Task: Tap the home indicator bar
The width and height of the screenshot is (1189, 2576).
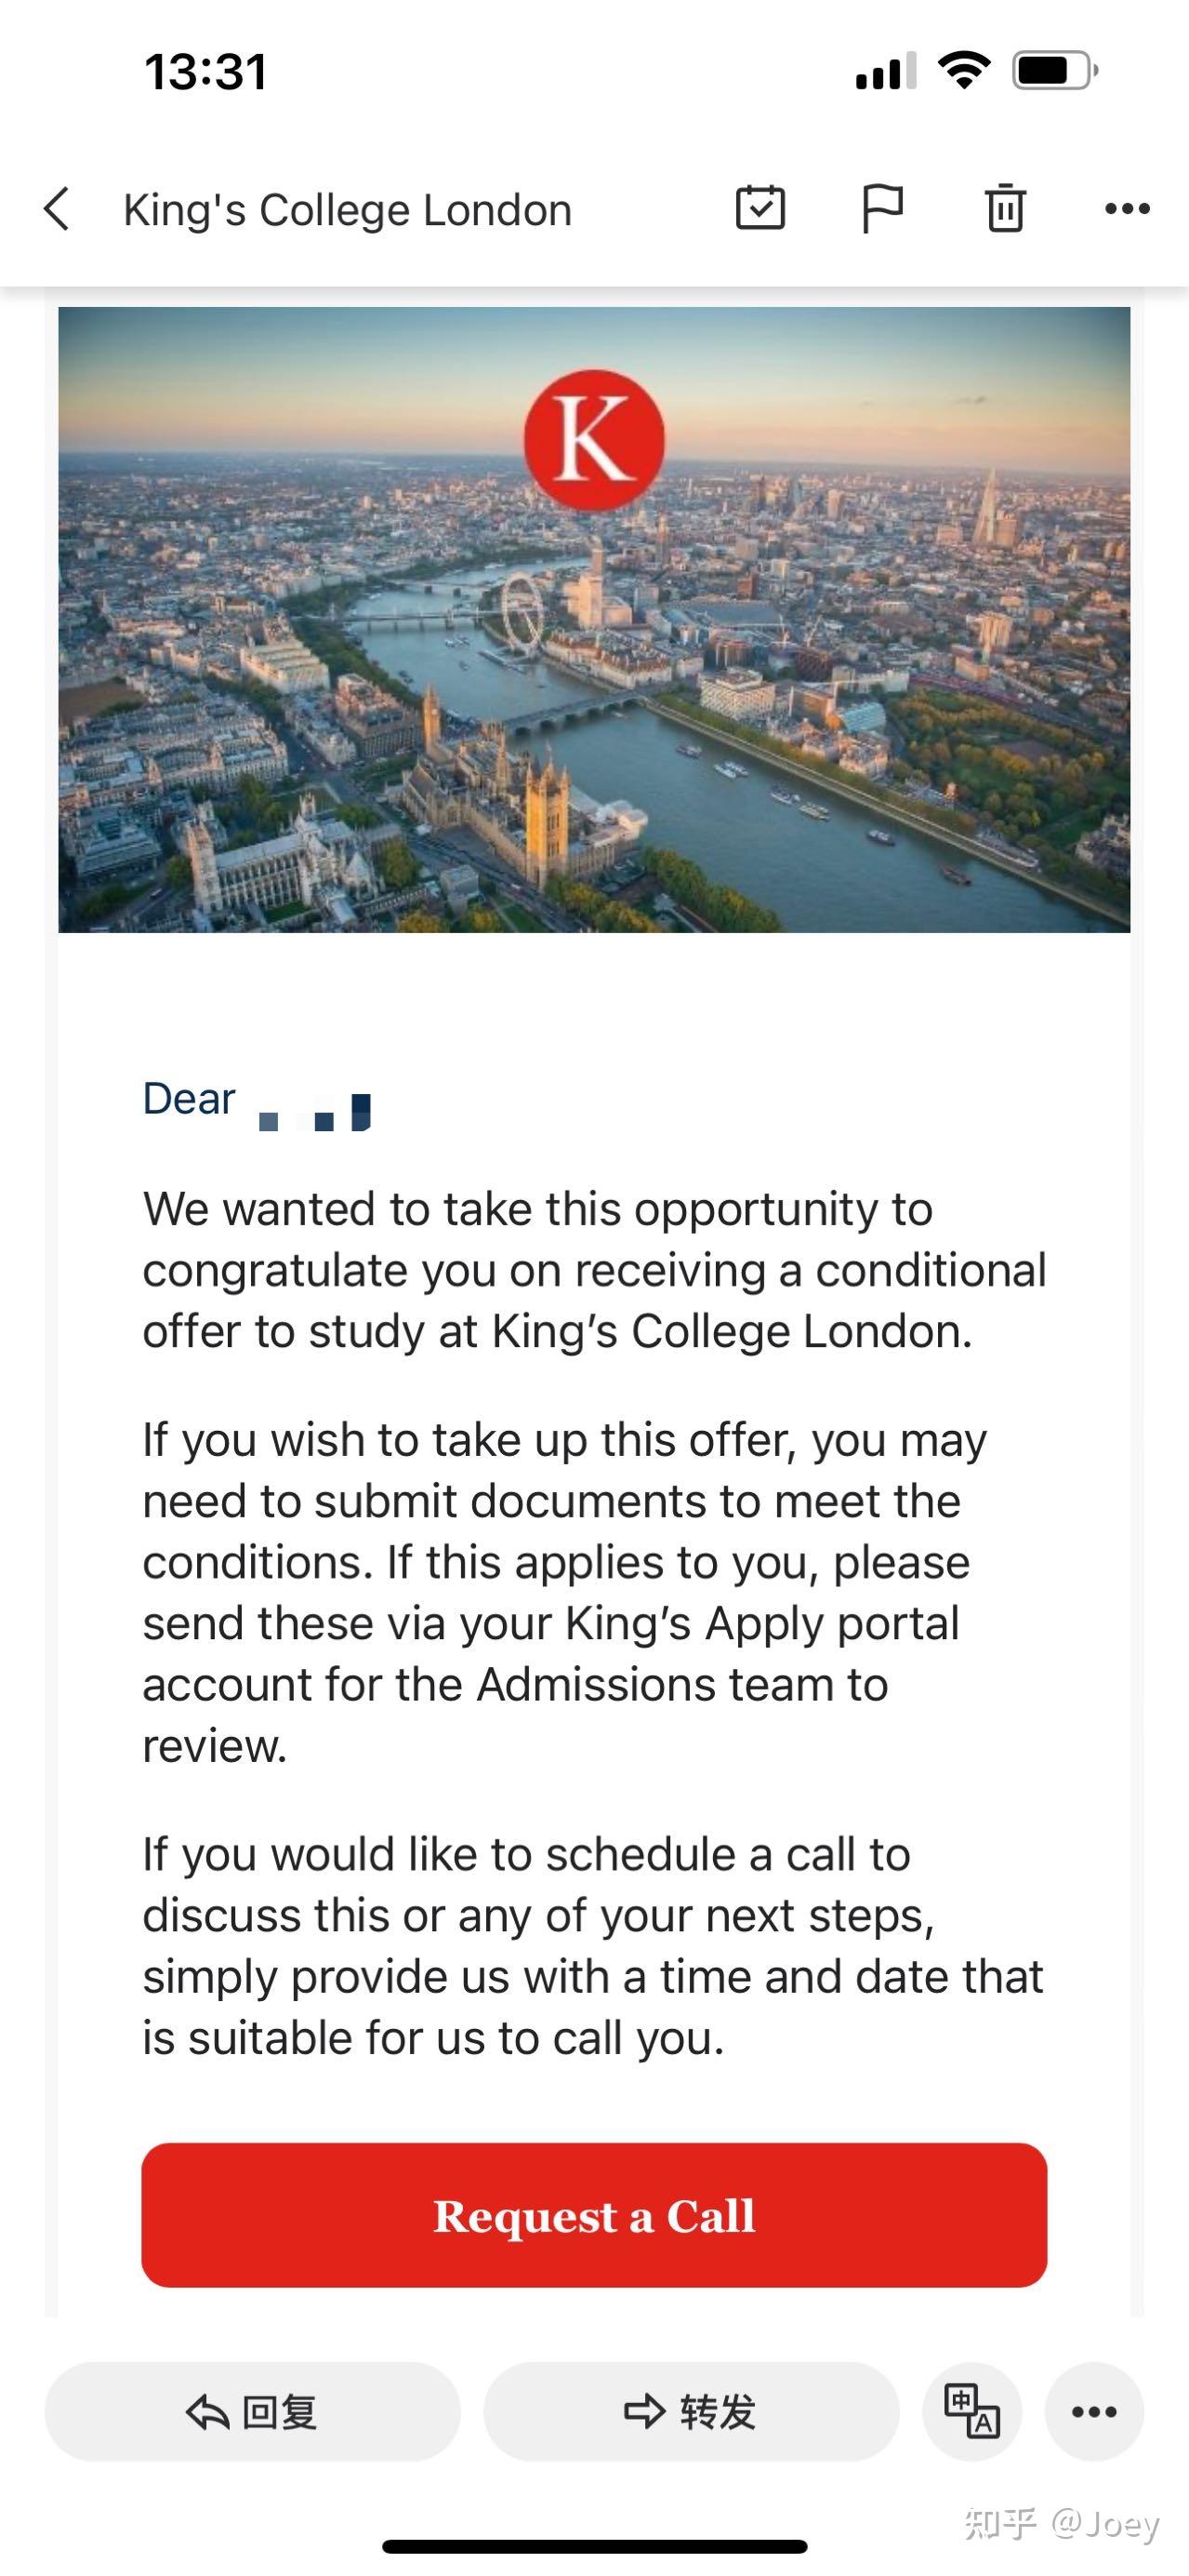Action: click(x=593, y=2546)
